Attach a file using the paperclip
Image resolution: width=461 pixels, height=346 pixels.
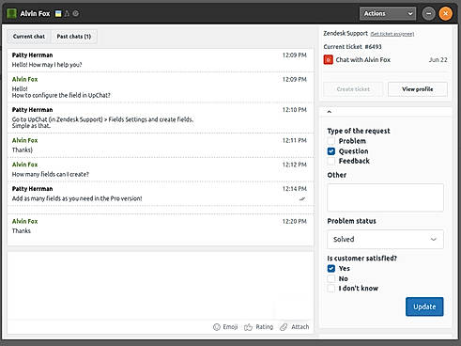click(294, 327)
